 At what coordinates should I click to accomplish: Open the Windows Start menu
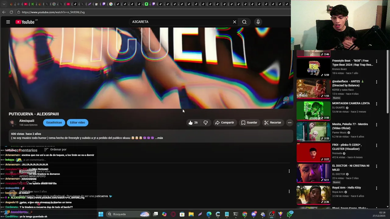coord(101,214)
